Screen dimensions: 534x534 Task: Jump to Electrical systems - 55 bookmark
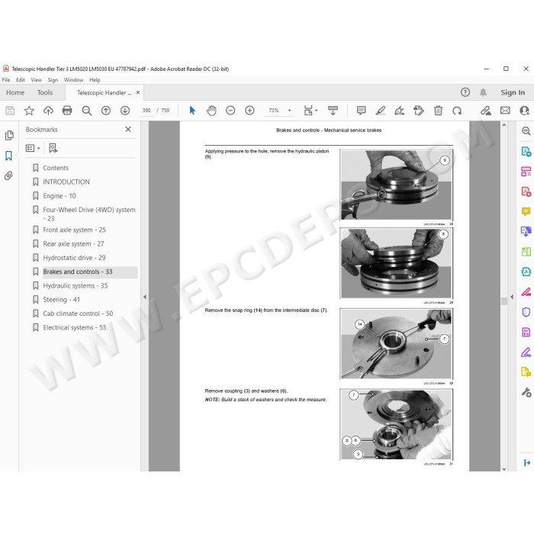74,327
